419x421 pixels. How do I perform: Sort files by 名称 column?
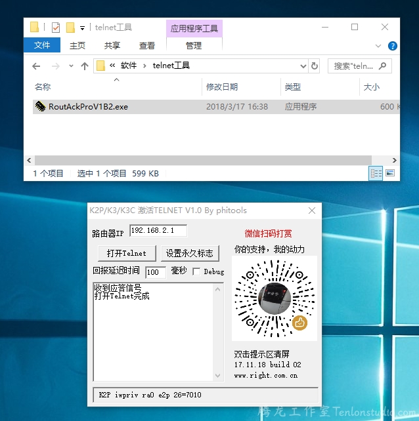[43, 87]
